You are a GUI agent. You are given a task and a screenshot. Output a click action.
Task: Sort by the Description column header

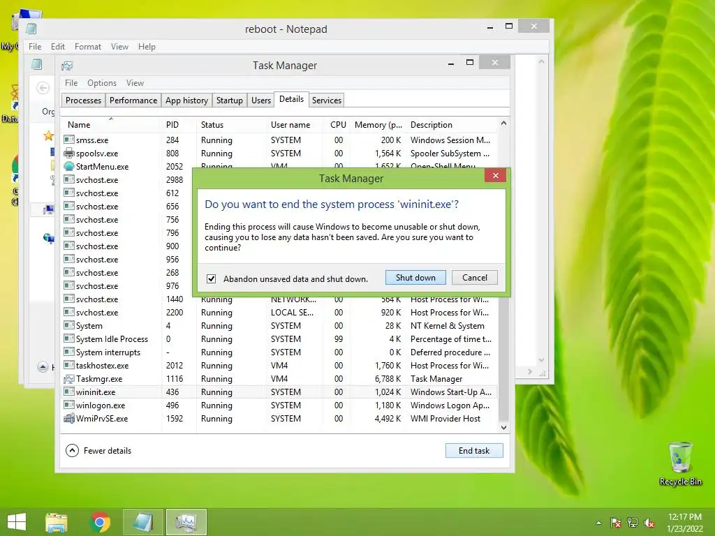[x=452, y=124]
